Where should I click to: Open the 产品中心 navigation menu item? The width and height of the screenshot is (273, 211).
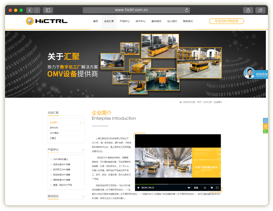coord(125,21)
